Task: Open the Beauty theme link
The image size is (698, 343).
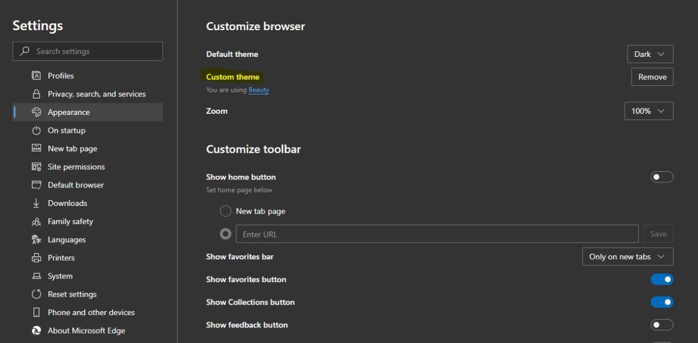Action: click(x=258, y=90)
